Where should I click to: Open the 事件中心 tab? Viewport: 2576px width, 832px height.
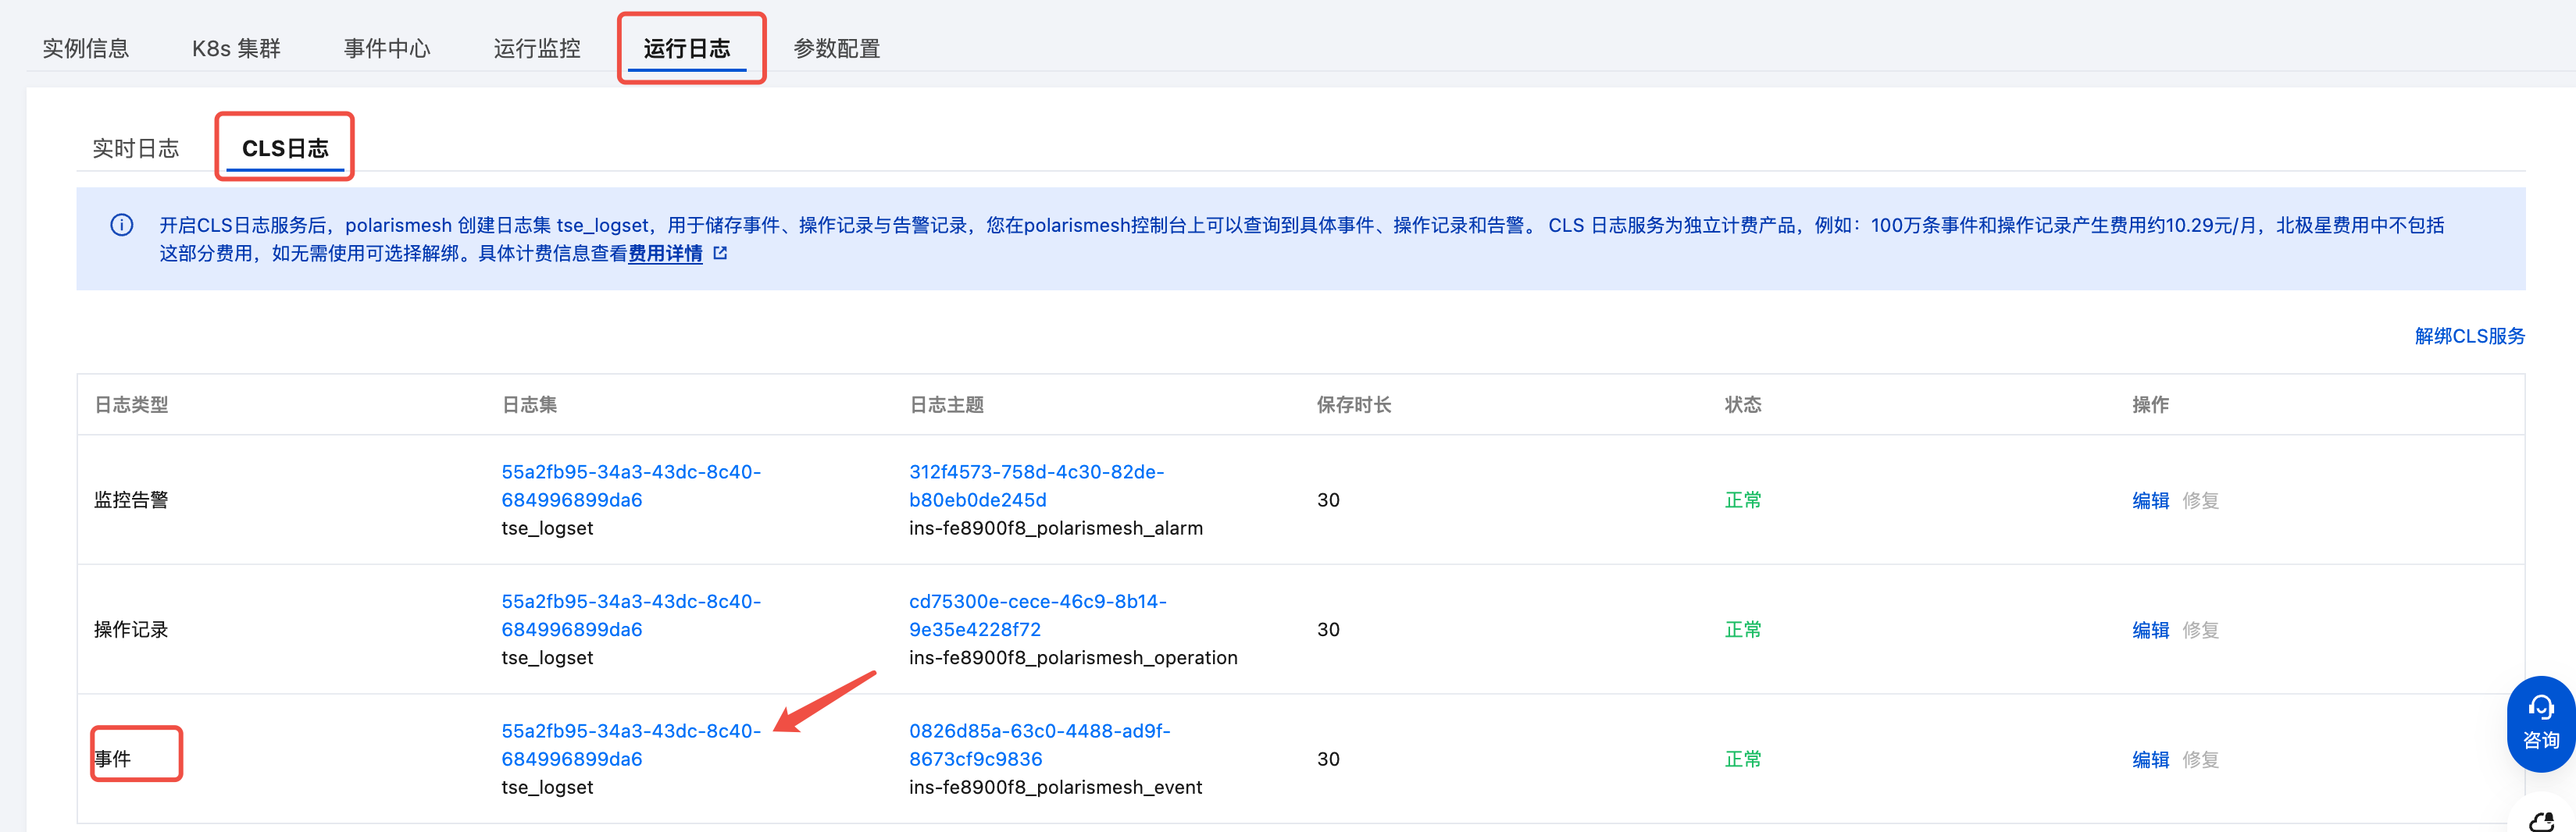[x=387, y=48]
